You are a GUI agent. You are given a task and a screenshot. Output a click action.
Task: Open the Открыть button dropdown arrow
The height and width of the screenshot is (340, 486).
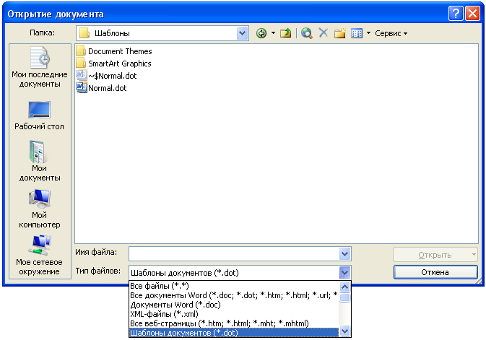point(474,255)
